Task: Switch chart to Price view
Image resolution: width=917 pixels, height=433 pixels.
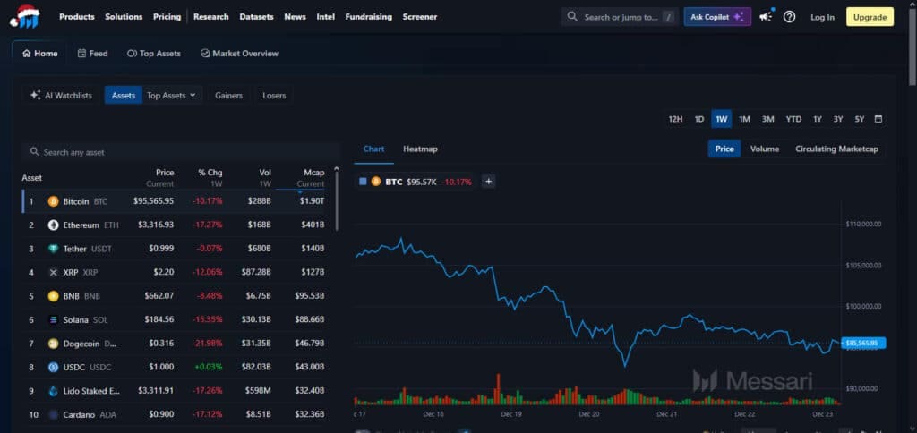Action: pos(724,149)
